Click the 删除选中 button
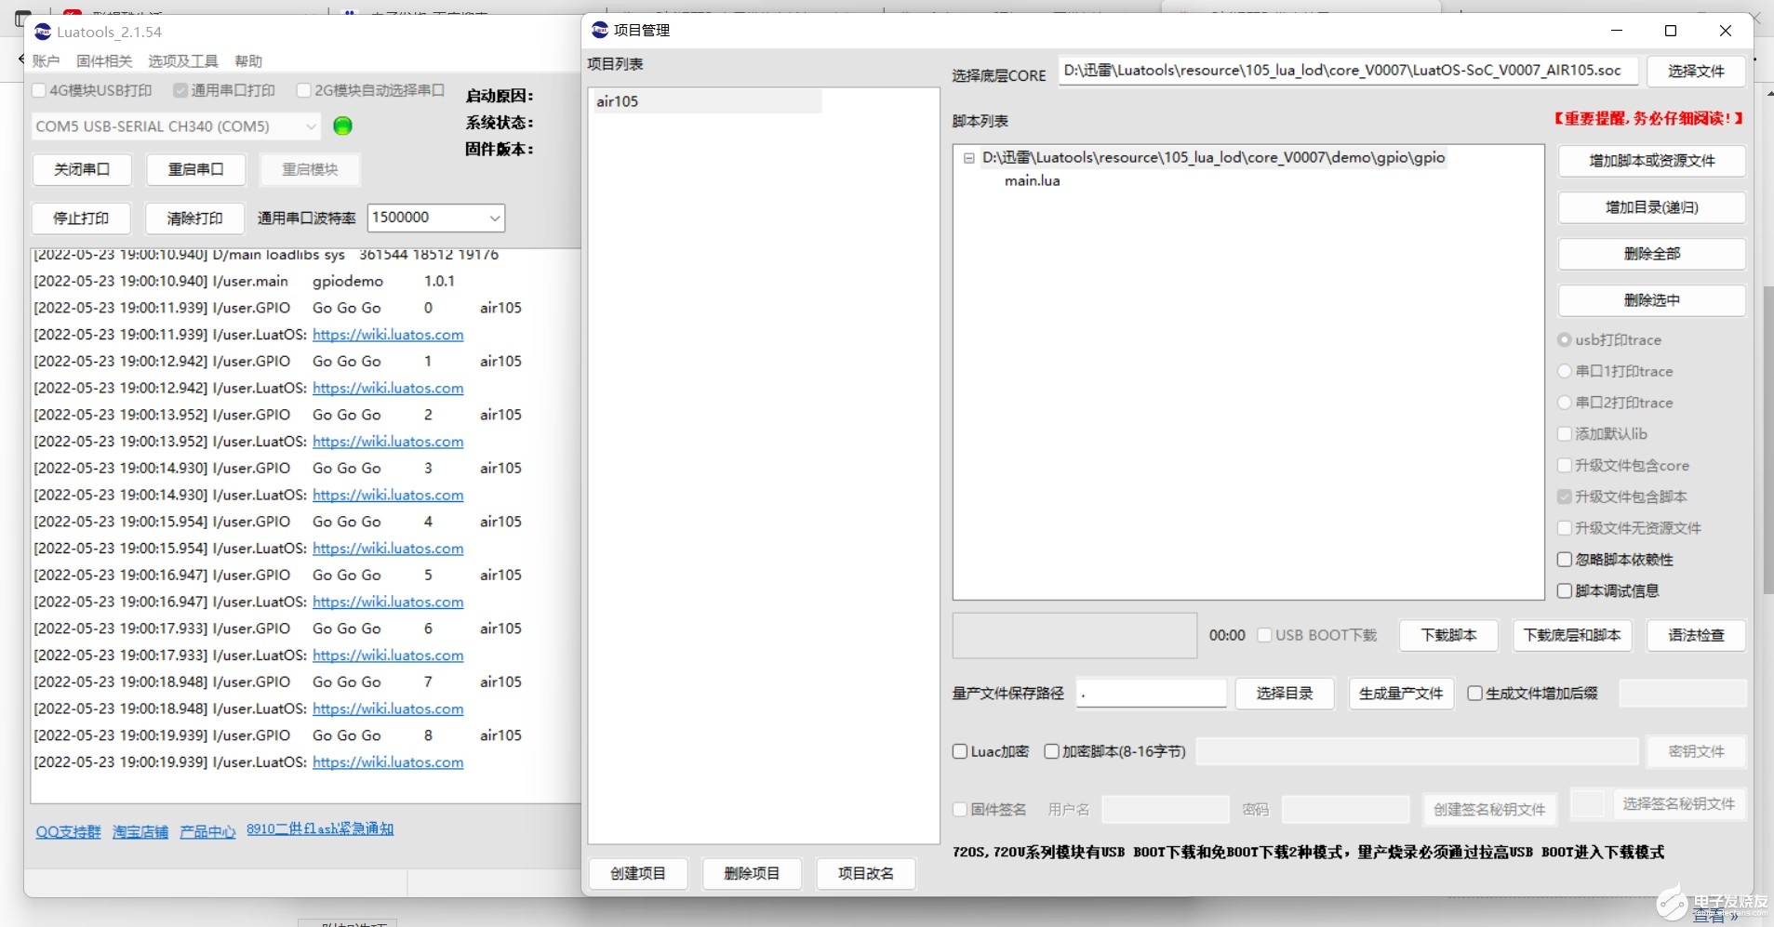Viewport: 1774px width, 927px height. [1652, 300]
